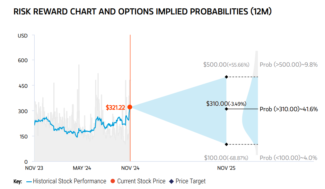The image size is (325, 189).
Task: Click the $310.00(-3.49%) base case label
Action: pyautogui.click(x=226, y=103)
